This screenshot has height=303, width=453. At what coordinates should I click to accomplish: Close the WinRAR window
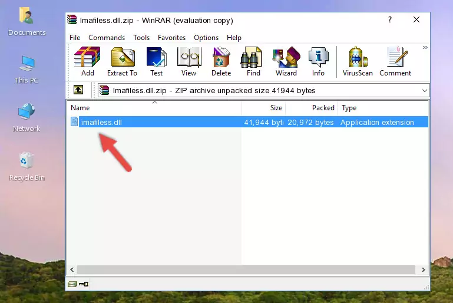pyautogui.click(x=416, y=19)
